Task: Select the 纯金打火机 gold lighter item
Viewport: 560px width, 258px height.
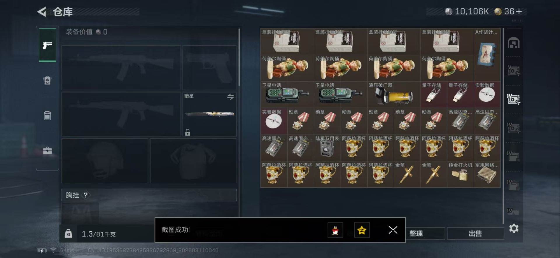Action: (x=460, y=174)
